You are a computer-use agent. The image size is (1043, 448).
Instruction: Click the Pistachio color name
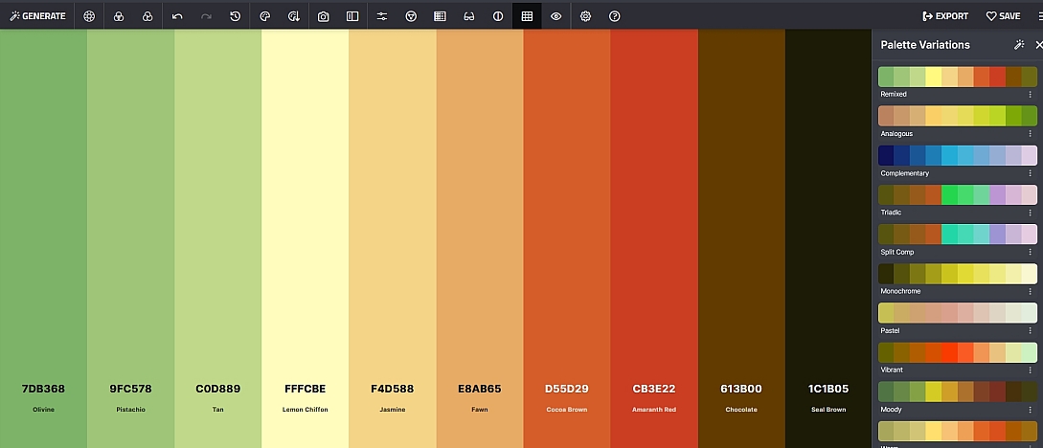pos(130,410)
